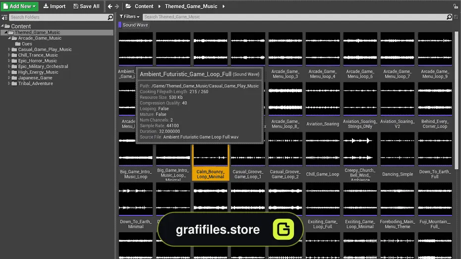
Task: Collapse the Content root folder
Action: click(2, 26)
